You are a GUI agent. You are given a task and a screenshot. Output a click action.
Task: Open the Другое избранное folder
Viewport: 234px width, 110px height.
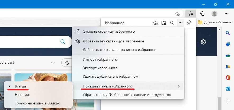[x=215, y=22]
